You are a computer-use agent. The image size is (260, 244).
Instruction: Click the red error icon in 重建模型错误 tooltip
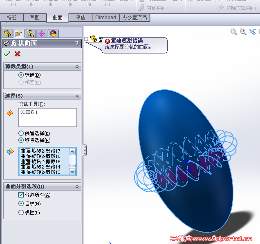pos(108,41)
